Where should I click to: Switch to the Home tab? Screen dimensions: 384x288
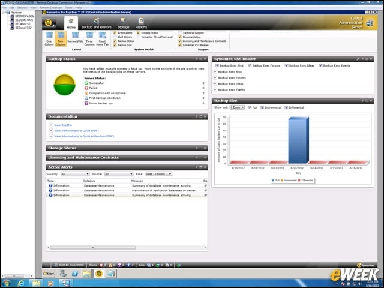pyautogui.click(x=71, y=23)
